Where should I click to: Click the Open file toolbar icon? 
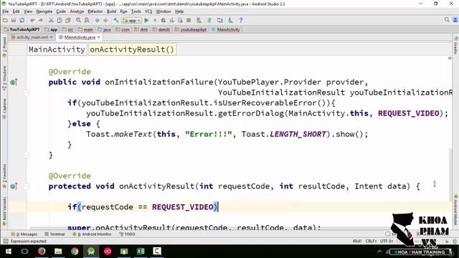pyautogui.click(x=5, y=20)
